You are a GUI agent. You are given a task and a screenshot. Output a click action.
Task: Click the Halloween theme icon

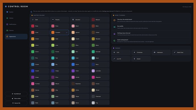click(155, 52)
